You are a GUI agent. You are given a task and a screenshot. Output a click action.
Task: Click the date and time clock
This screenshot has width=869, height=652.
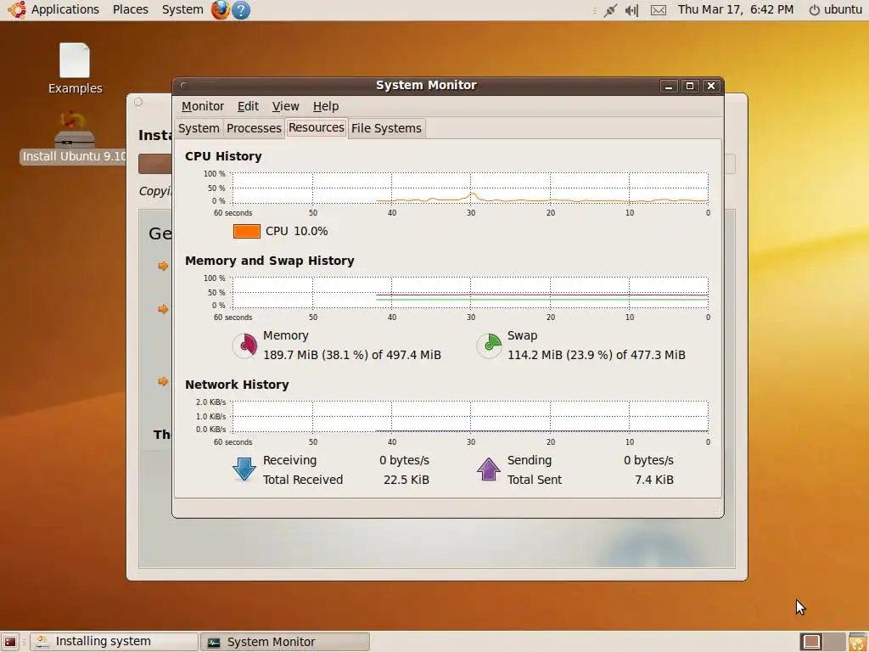736,9
